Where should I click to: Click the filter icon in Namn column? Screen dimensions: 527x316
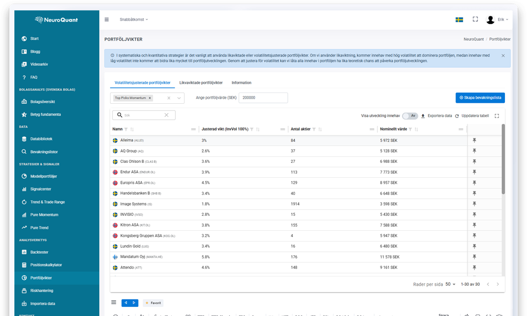tap(126, 129)
